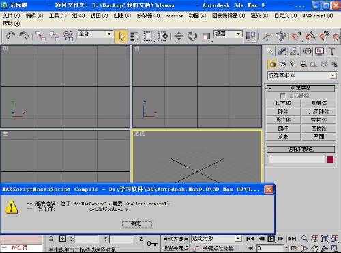Viewport: 341px width, 253px height.
Task: Toggle the 自动关键点 auto key button
Action: (175, 239)
